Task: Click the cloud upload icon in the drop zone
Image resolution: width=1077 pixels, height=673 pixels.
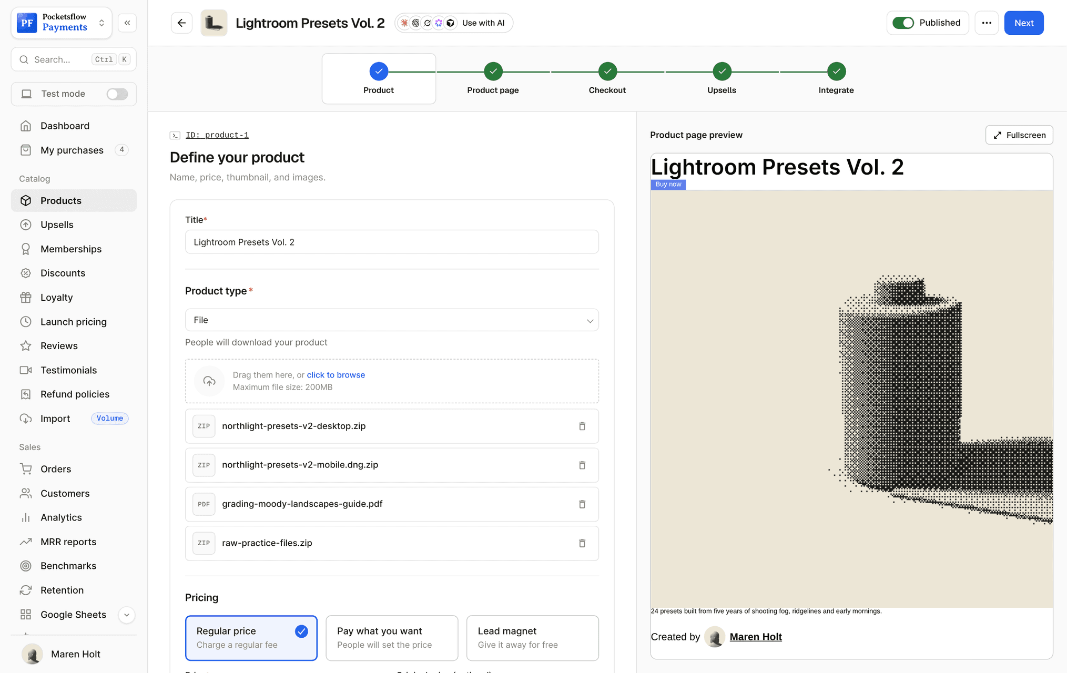Action: [209, 381]
